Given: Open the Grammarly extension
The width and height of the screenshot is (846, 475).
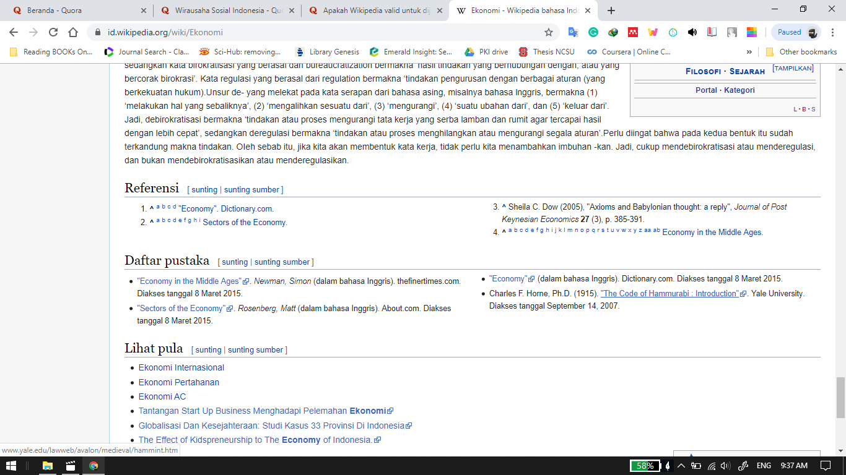Looking at the screenshot, I should coord(593,32).
